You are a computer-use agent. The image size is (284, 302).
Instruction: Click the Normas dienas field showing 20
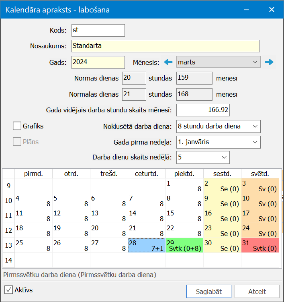point(134,78)
